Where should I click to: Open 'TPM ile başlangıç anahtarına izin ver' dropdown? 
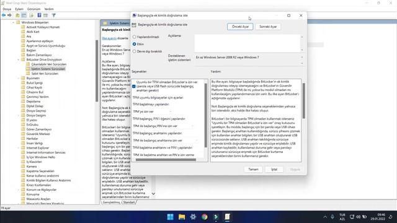click(166, 141)
